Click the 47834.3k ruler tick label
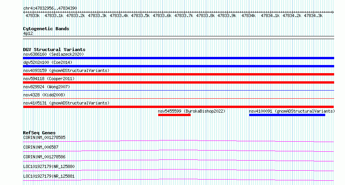The image size is (345, 185). click(313, 15)
